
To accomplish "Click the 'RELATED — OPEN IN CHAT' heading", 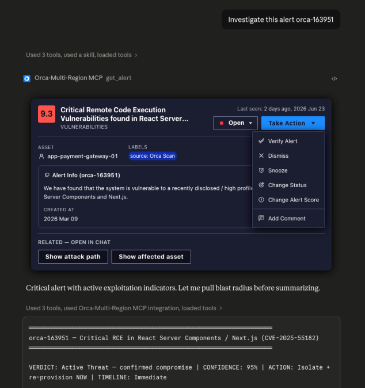I will coord(74,242).
